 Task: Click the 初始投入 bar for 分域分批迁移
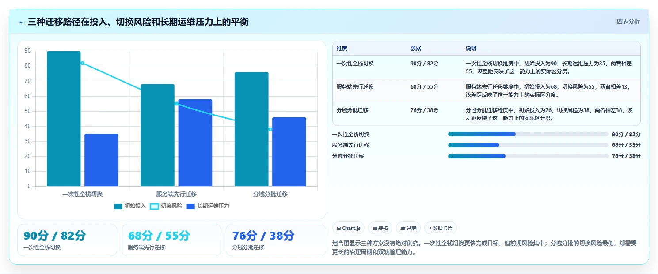click(x=251, y=129)
